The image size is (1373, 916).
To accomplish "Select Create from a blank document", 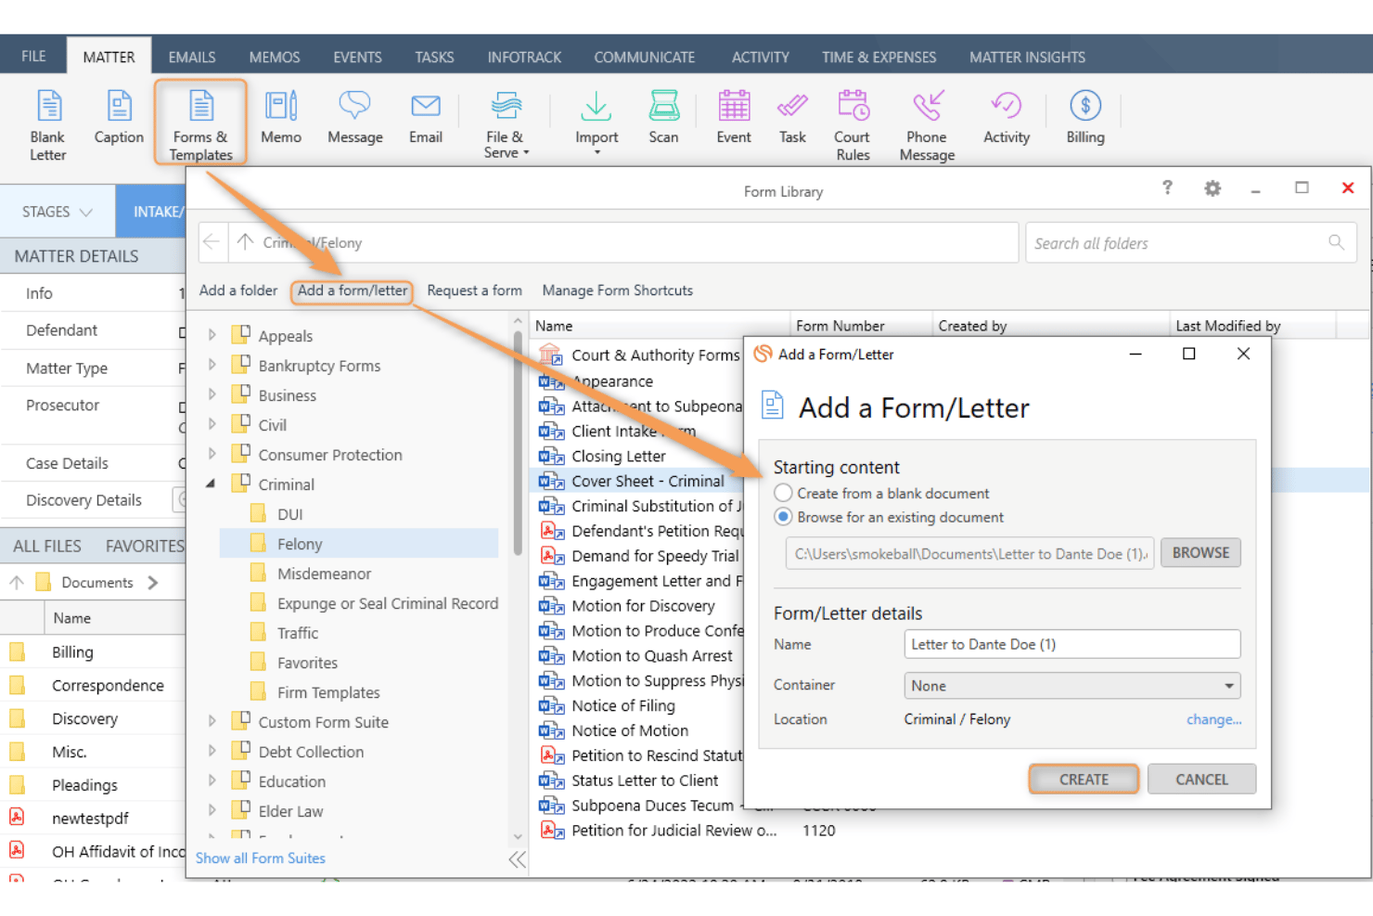I will 784,493.
